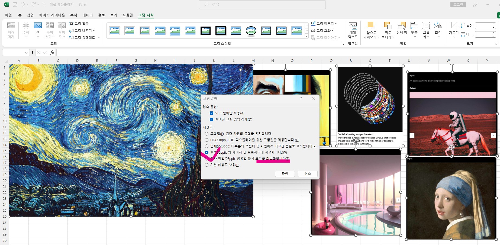Select the 고화질 resolution radio button
500x245 pixels.
(x=207, y=134)
